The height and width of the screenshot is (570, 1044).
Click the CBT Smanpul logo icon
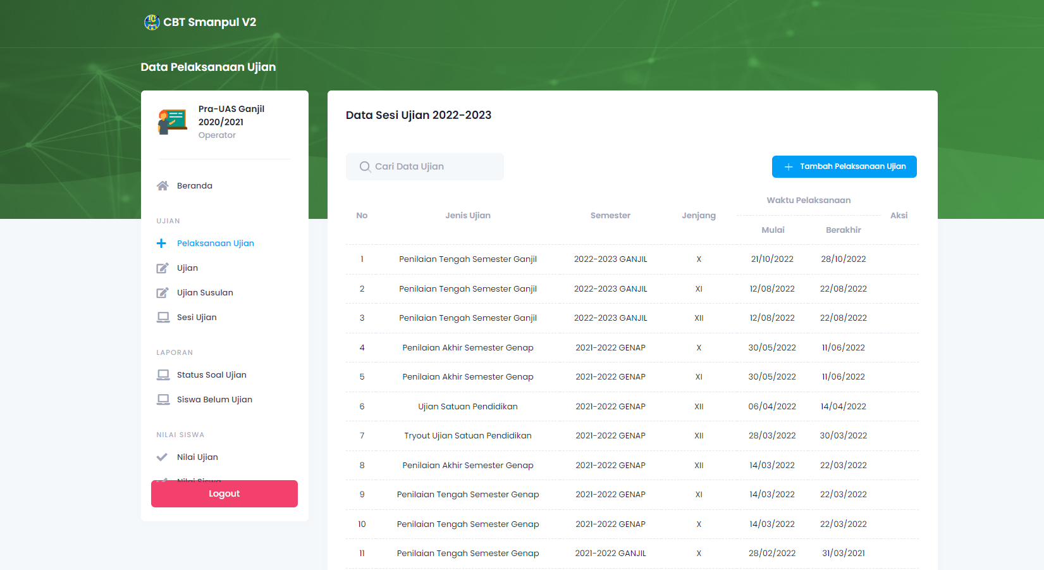[x=152, y=22]
